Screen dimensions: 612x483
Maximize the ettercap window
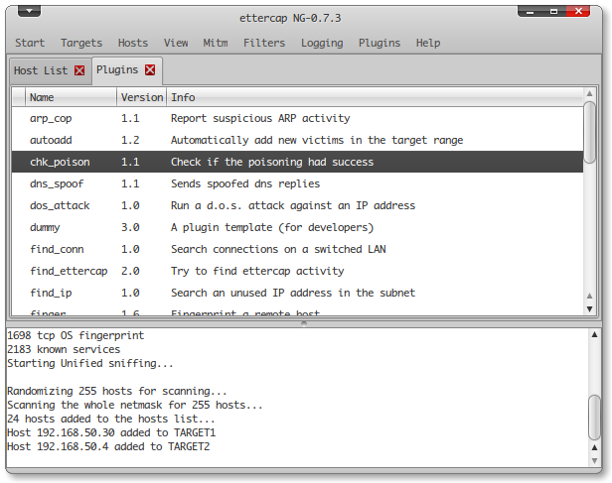553,11
